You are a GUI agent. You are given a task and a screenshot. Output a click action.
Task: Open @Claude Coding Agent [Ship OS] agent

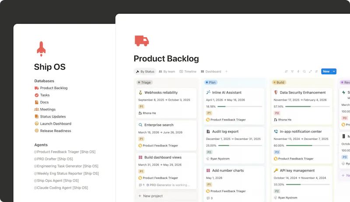coord(61,188)
